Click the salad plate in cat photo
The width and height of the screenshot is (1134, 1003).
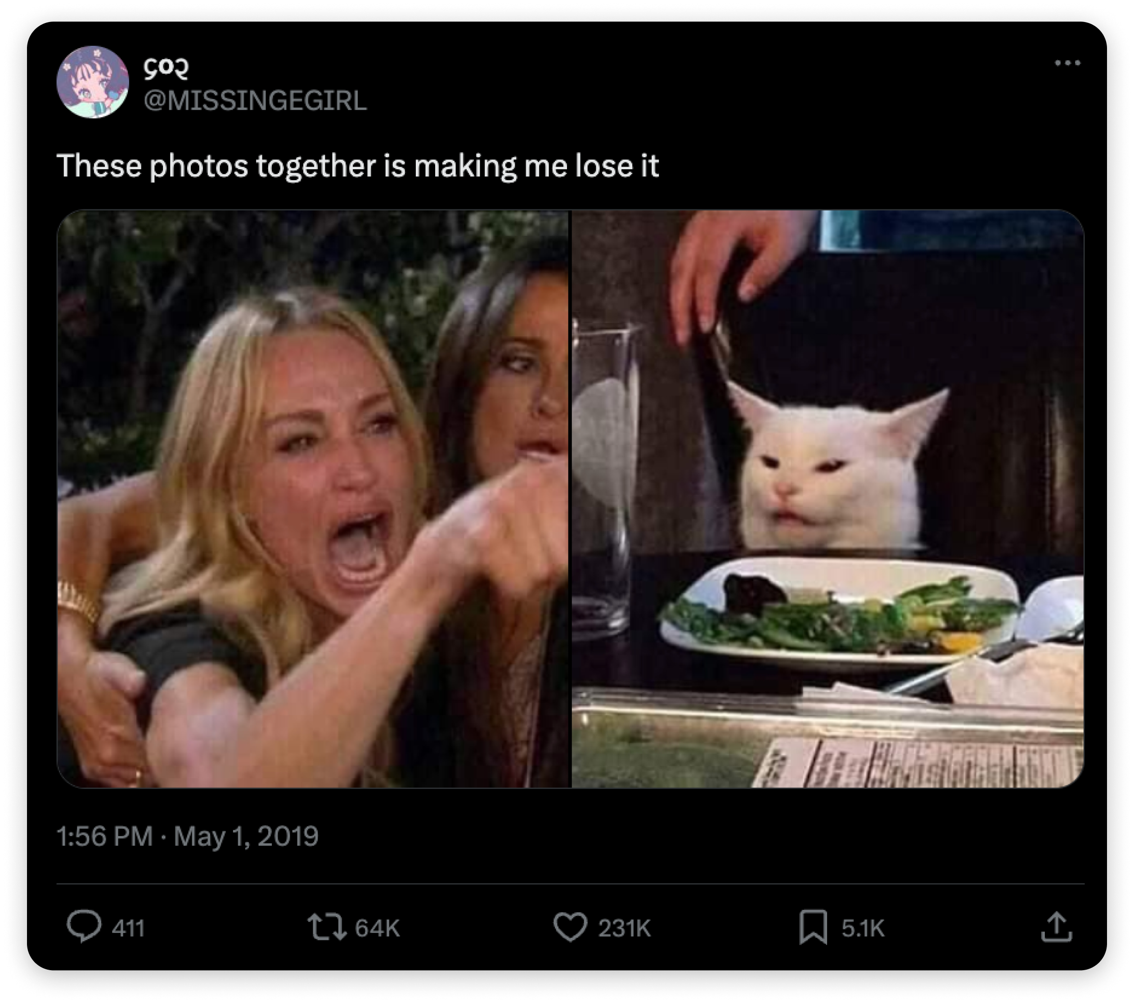coord(838,610)
